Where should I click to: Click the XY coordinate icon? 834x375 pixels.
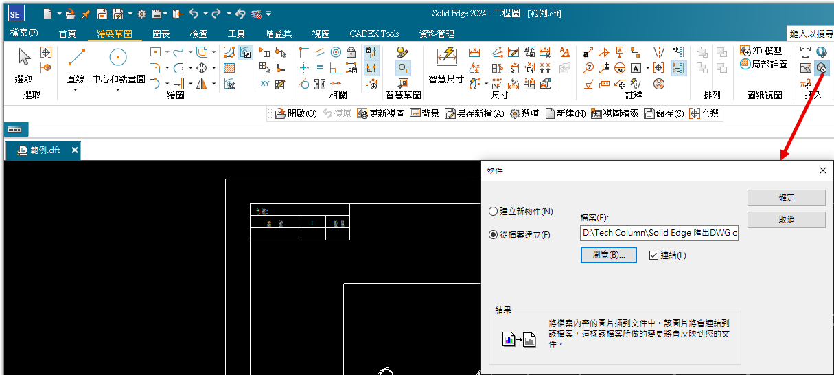click(x=265, y=84)
